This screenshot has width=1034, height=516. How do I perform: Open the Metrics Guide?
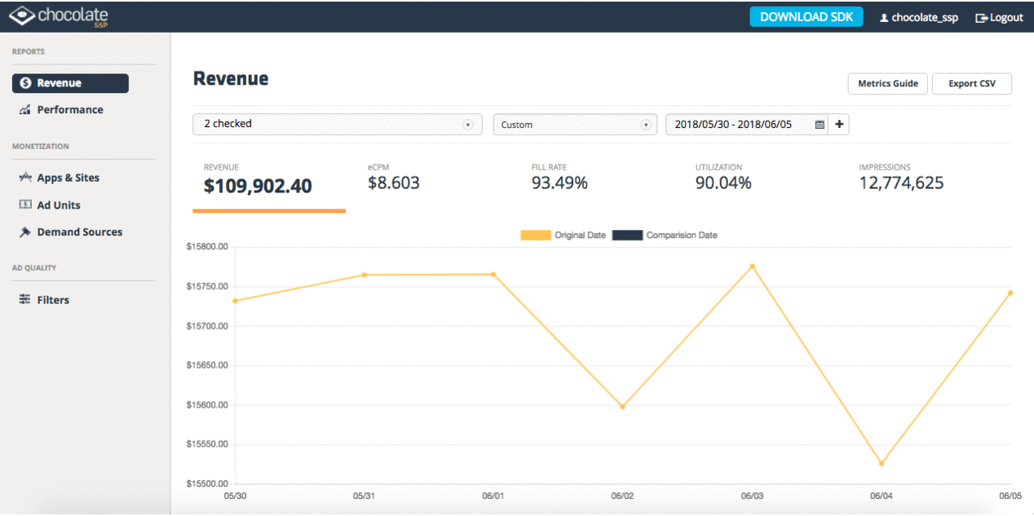[887, 83]
